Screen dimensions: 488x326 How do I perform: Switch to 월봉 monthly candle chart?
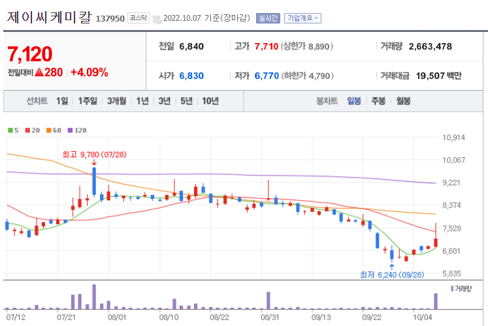403,101
